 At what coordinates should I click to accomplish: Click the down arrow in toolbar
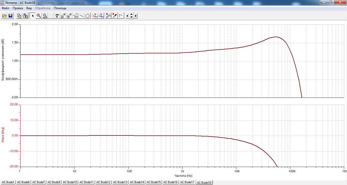click(x=131, y=17)
